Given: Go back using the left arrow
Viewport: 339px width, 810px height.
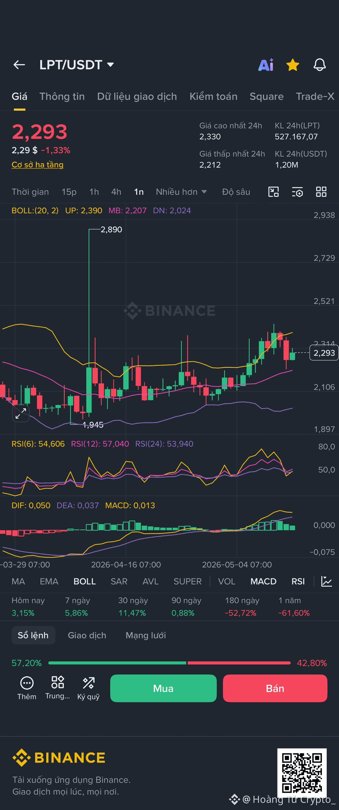Looking at the screenshot, I should click(19, 65).
